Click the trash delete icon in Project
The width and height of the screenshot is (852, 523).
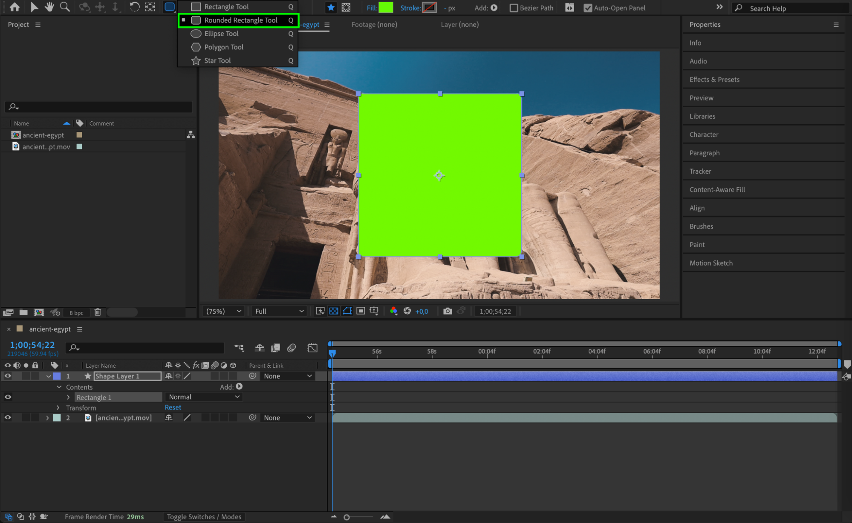click(98, 312)
